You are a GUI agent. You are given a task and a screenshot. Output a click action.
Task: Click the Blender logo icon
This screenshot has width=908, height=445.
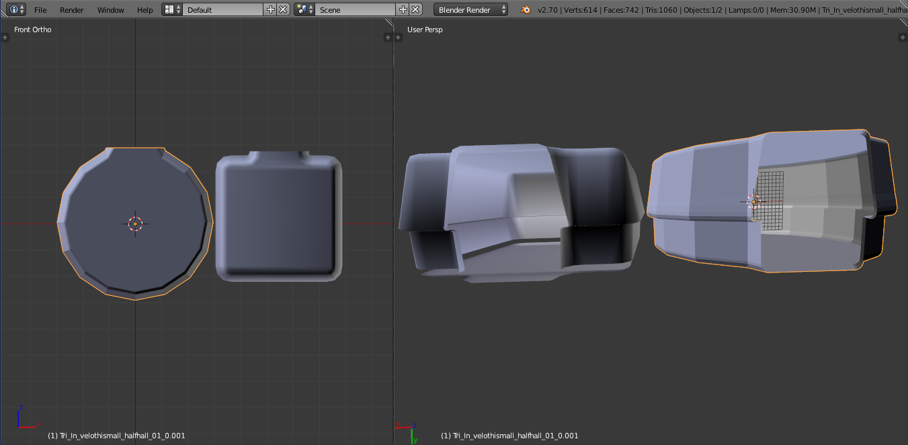click(526, 9)
